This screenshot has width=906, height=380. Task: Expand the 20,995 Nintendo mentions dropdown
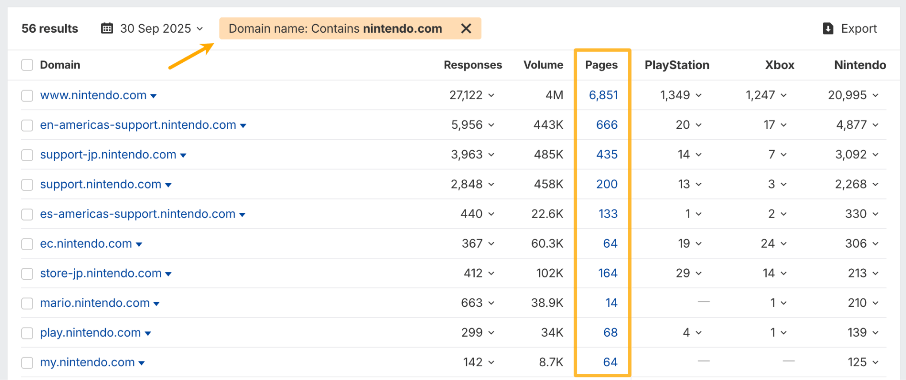[x=853, y=95]
